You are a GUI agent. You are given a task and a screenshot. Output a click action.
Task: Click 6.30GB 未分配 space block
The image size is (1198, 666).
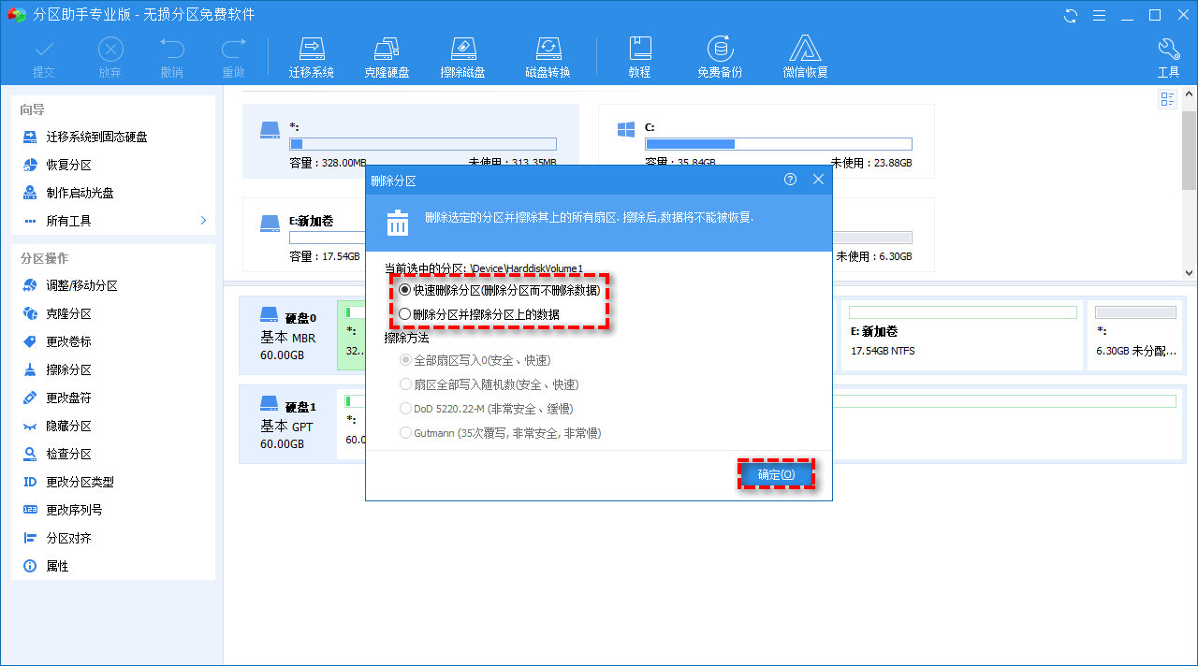[x=1135, y=333]
